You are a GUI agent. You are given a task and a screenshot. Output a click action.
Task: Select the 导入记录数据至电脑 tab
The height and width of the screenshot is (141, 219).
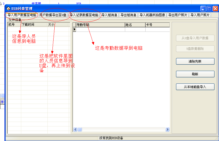point(84,15)
